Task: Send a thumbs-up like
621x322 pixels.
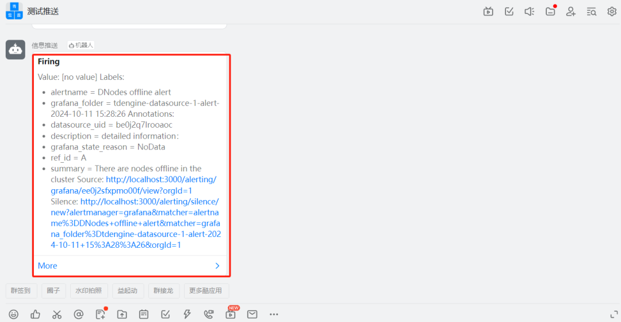Action: 35,315
